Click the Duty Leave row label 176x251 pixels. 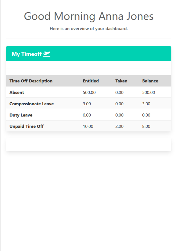click(21, 115)
